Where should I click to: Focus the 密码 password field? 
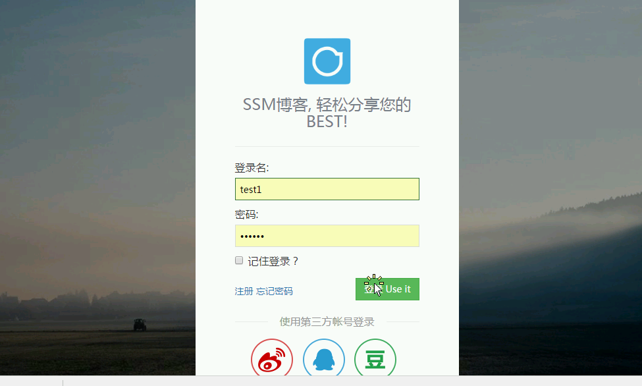[327, 236]
